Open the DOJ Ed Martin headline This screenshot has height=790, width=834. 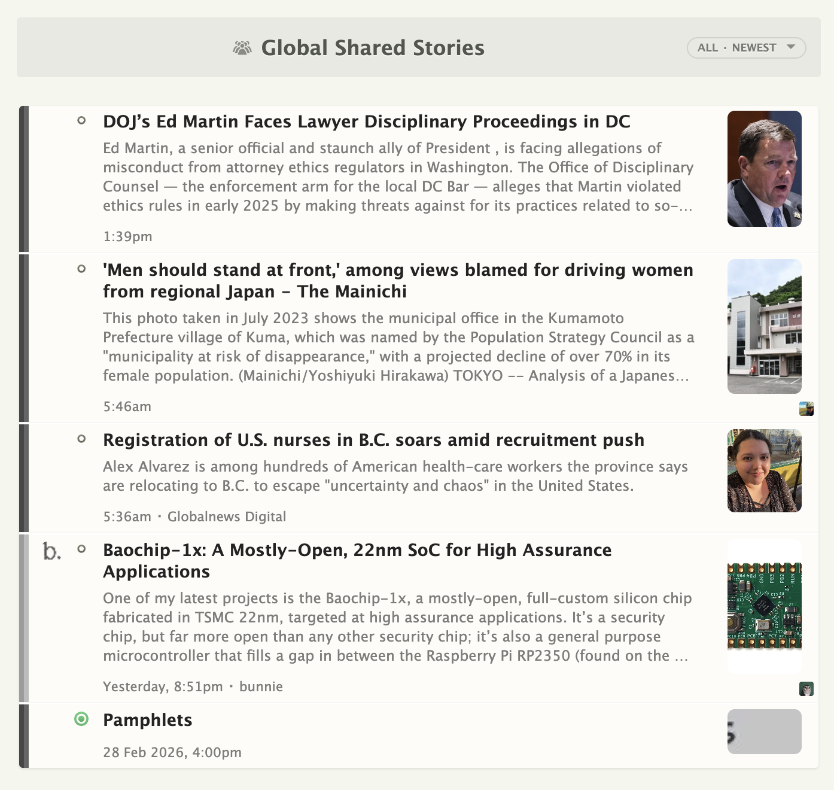point(366,121)
